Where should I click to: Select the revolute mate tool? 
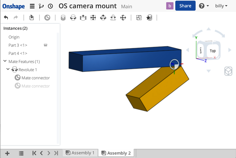[73, 18]
